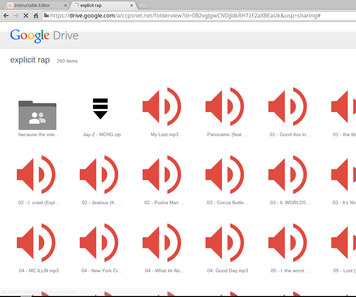Select "04 - New York Ci..." audio icon

(99, 242)
